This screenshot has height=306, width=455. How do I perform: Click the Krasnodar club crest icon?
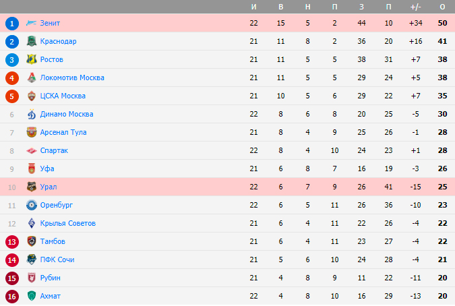[32, 41]
